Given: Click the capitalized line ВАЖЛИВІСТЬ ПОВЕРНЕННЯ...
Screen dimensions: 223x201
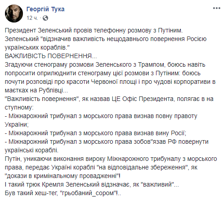Looking at the screenshot, I should (x=51, y=56).
